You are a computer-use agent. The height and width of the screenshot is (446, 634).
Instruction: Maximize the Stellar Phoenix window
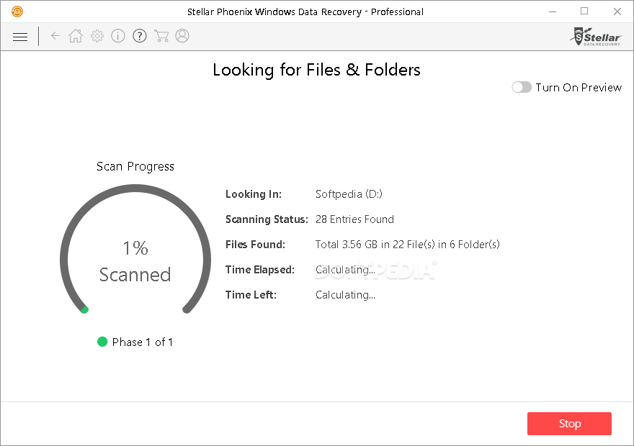tap(584, 12)
